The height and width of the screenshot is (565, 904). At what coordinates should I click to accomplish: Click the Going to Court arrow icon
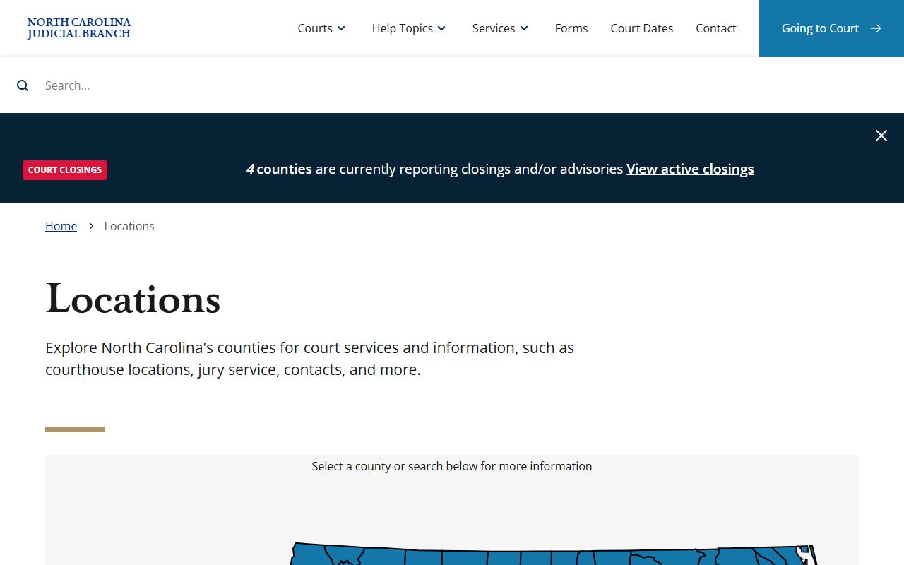click(x=876, y=28)
